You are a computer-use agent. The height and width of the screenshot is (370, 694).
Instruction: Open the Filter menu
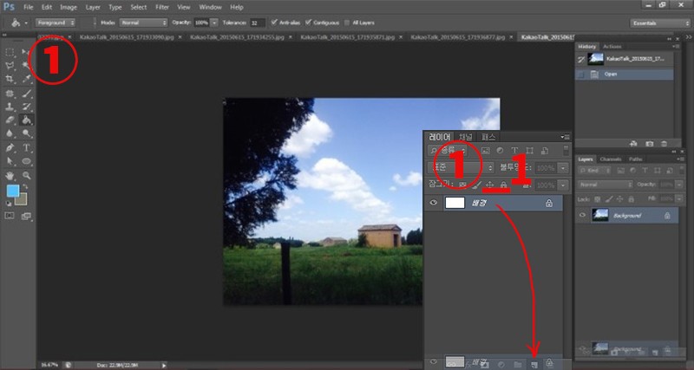point(162,7)
